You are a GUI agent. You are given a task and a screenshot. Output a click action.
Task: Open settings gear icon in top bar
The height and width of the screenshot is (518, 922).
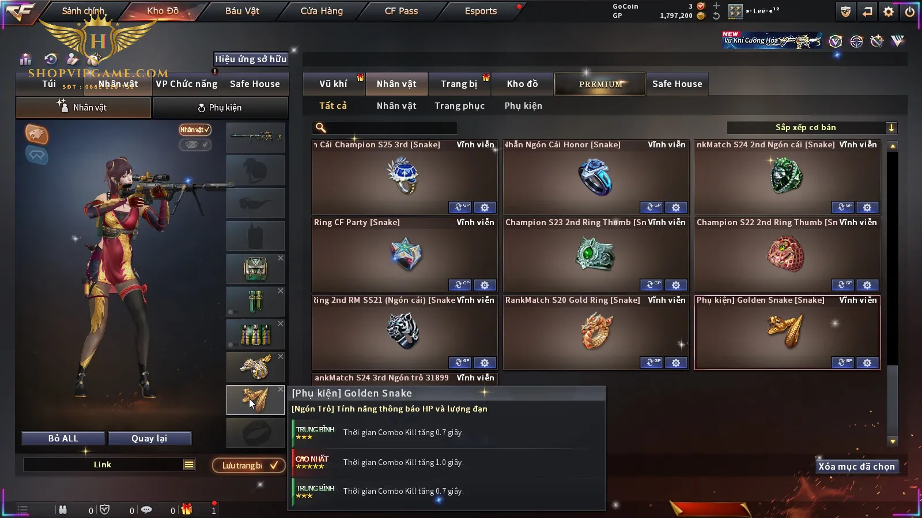pos(889,12)
